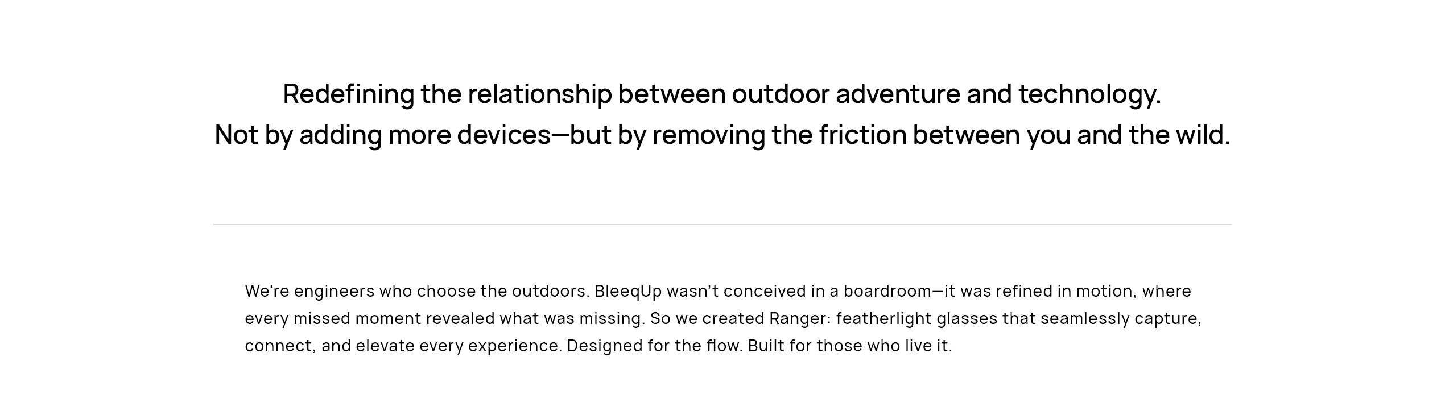The width and height of the screenshot is (1445, 415).
Task: Click "relationship" in the headline
Action: coord(539,94)
